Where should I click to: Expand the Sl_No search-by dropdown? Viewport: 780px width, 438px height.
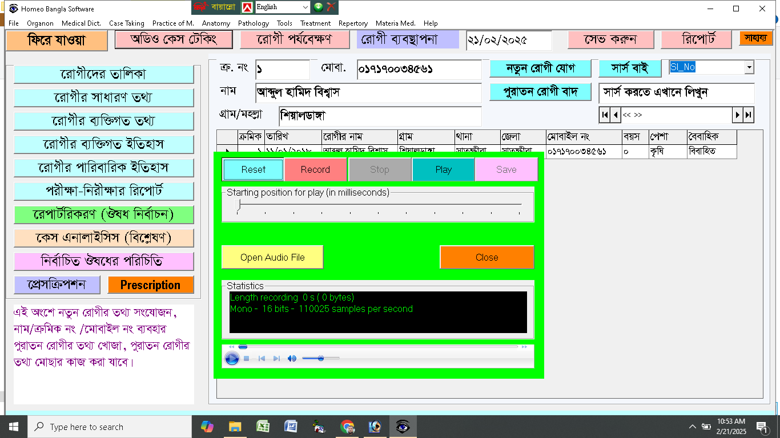coord(749,67)
